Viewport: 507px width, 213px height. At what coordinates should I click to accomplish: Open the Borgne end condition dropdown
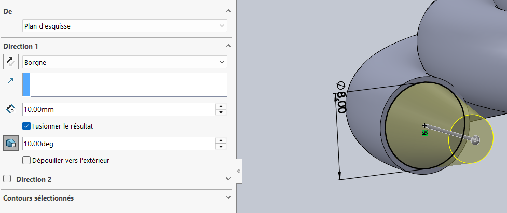tap(125, 62)
